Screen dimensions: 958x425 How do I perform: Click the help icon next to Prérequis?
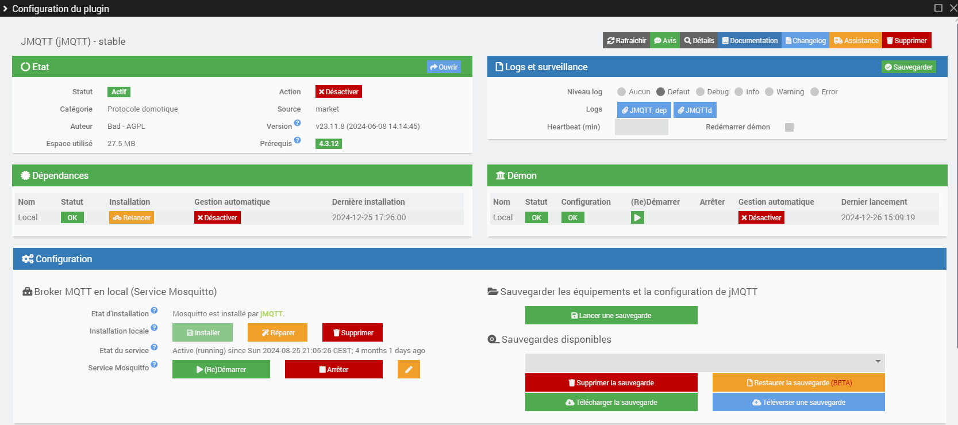pos(298,140)
